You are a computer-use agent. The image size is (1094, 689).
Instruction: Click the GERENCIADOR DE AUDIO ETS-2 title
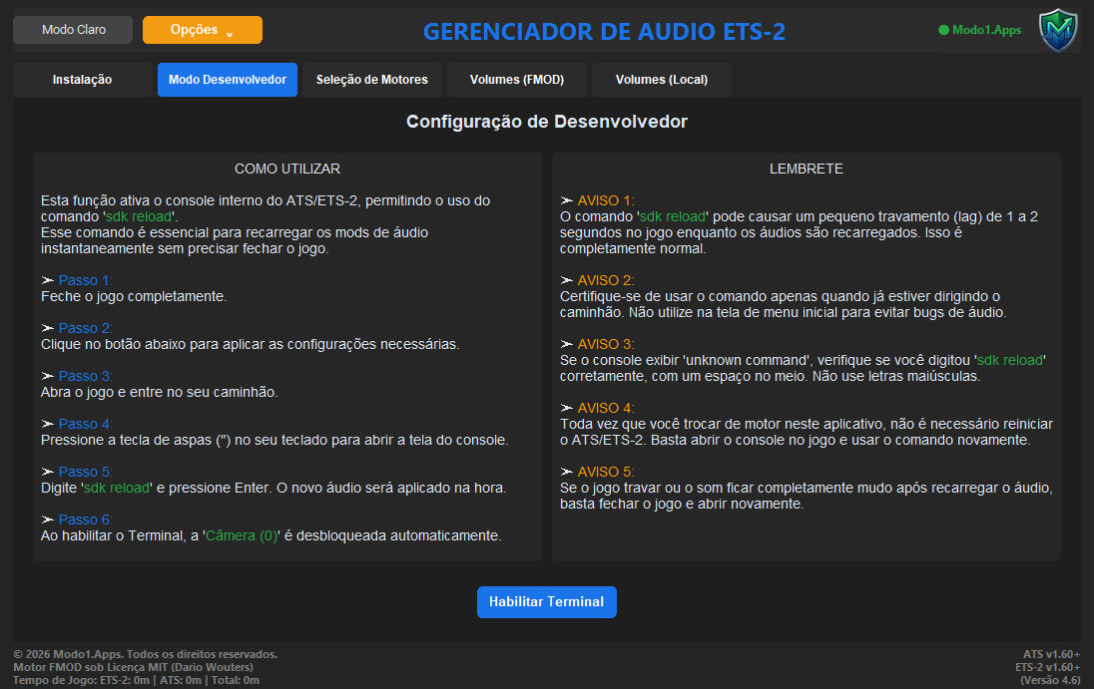click(604, 31)
